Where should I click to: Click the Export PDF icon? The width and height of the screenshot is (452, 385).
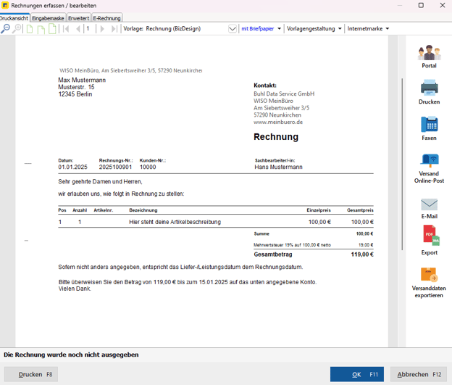[430, 241]
